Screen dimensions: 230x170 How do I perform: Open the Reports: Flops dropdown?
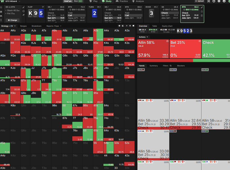point(54,26)
